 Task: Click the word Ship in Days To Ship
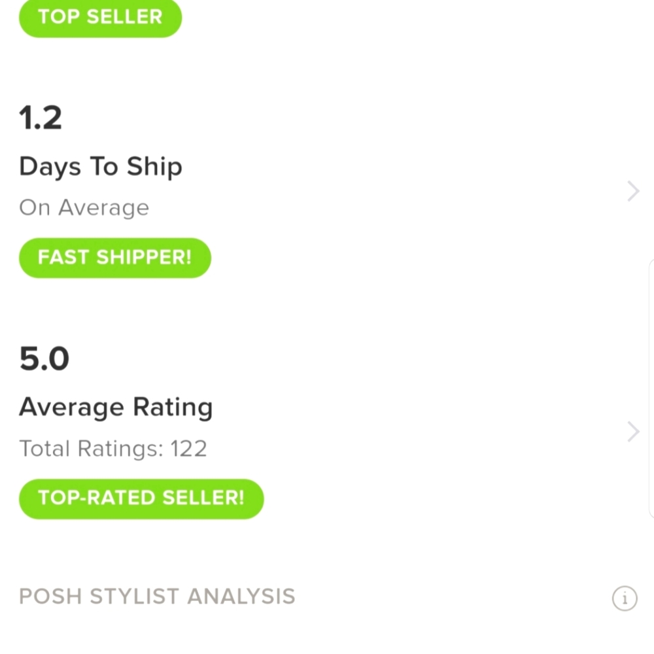(154, 167)
